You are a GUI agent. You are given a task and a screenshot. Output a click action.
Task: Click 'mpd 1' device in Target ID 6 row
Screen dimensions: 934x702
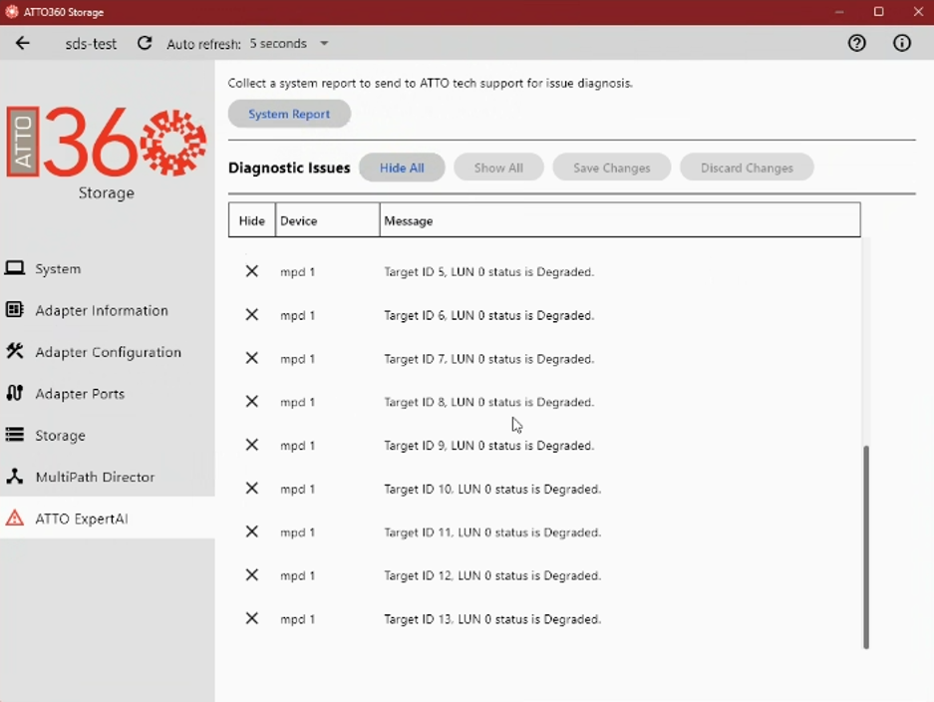click(297, 315)
